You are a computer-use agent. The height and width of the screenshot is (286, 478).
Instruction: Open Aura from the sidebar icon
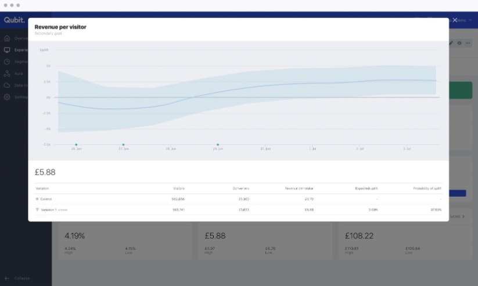coord(7,74)
